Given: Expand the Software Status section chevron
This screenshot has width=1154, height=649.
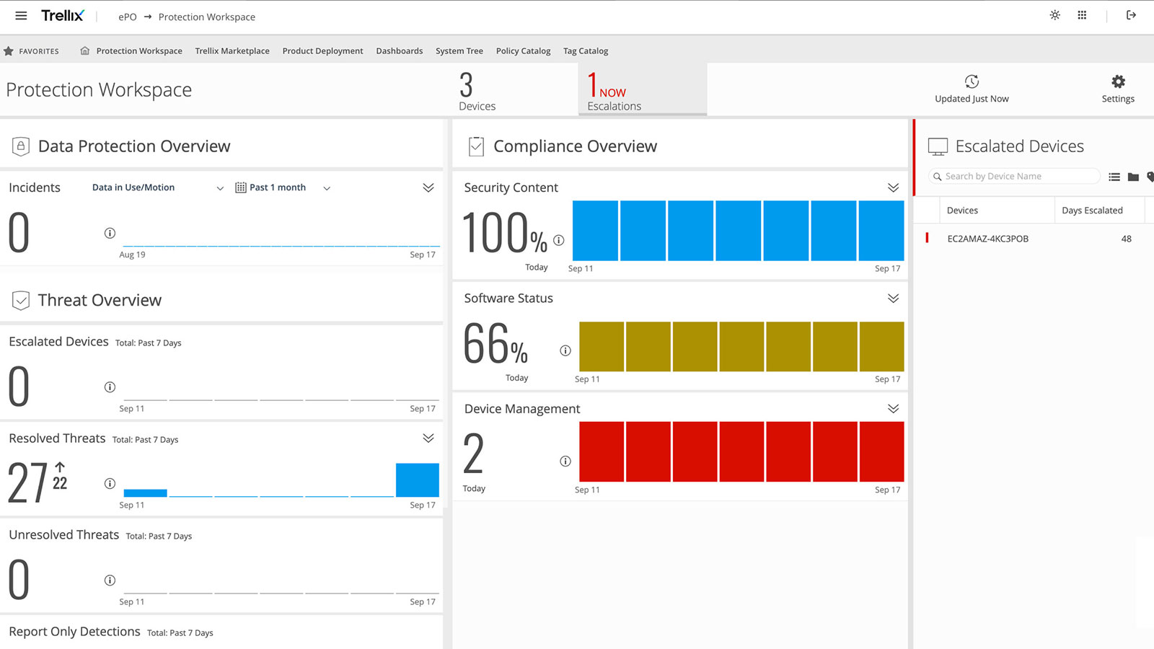Looking at the screenshot, I should click(893, 298).
